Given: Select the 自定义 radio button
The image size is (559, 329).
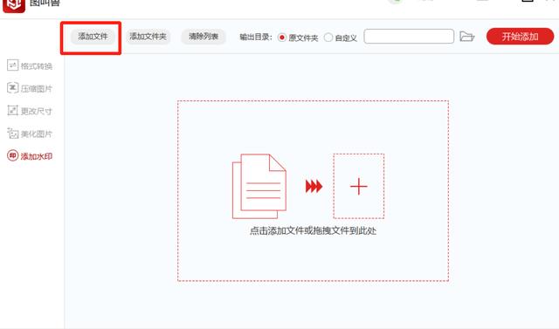Looking at the screenshot, I should pyautogui.click(x=328, y=37).
